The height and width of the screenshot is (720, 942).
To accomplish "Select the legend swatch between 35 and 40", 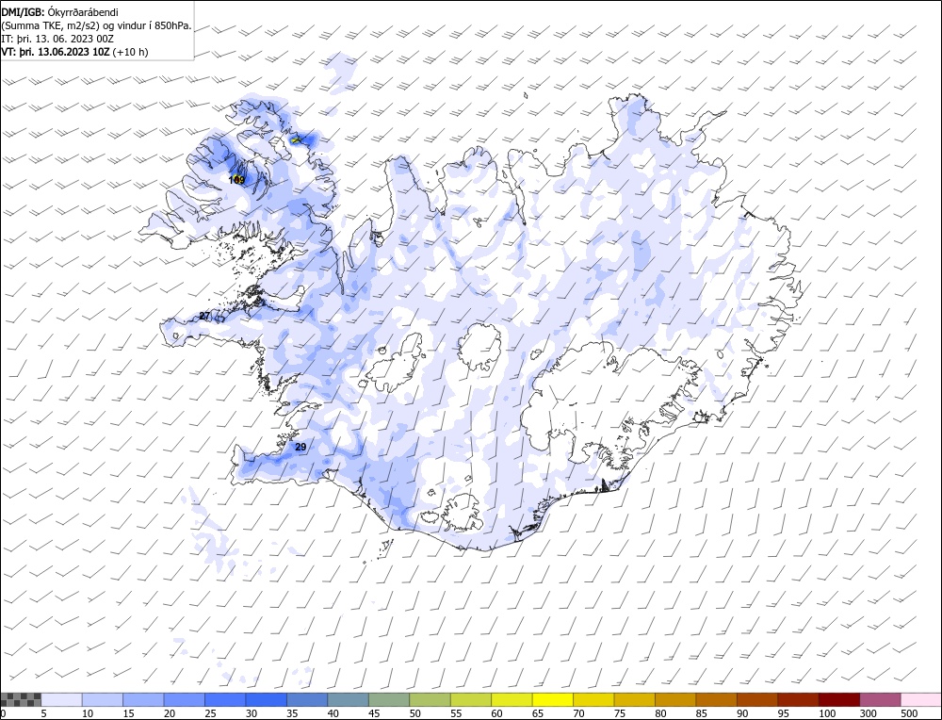I will [308, 699].
